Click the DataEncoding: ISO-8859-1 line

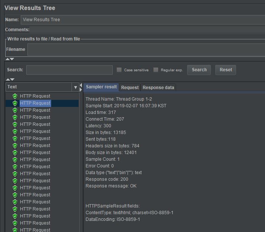[113, 219]
